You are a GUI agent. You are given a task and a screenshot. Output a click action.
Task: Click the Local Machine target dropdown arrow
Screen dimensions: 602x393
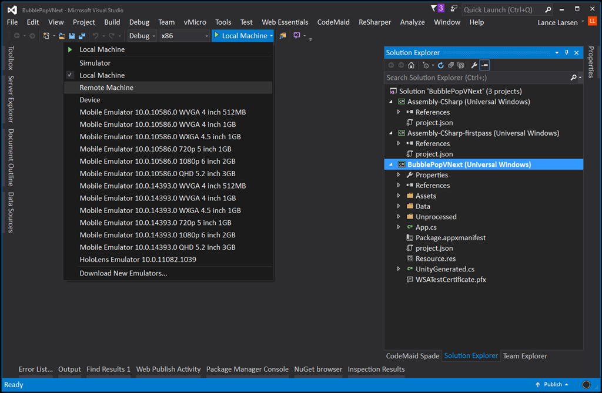(271, 36)
